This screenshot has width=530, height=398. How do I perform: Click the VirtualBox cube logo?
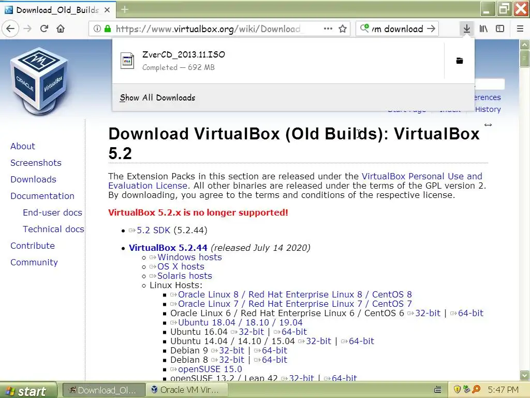click(x=39, y=81)
